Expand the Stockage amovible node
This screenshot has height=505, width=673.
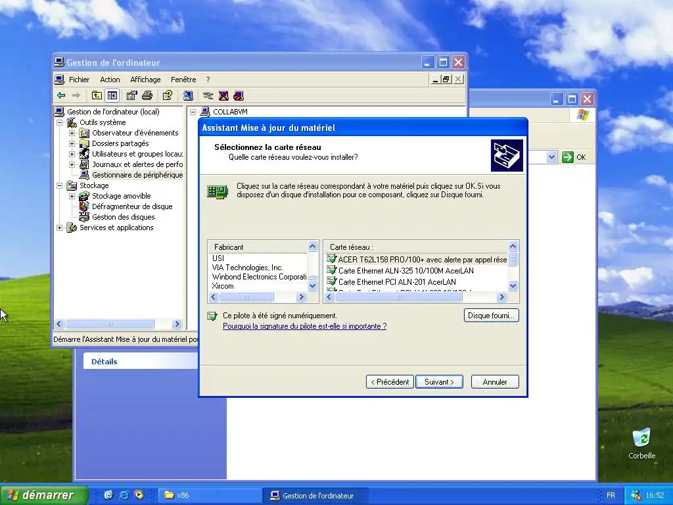[x=72, y=196]
